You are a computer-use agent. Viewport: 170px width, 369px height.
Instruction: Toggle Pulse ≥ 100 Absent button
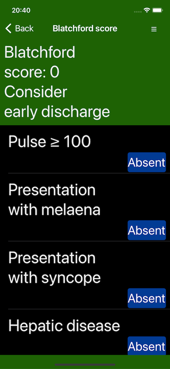click(x=147, y=162)
